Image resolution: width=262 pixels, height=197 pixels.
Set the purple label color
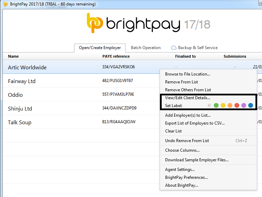click(244, 105)
